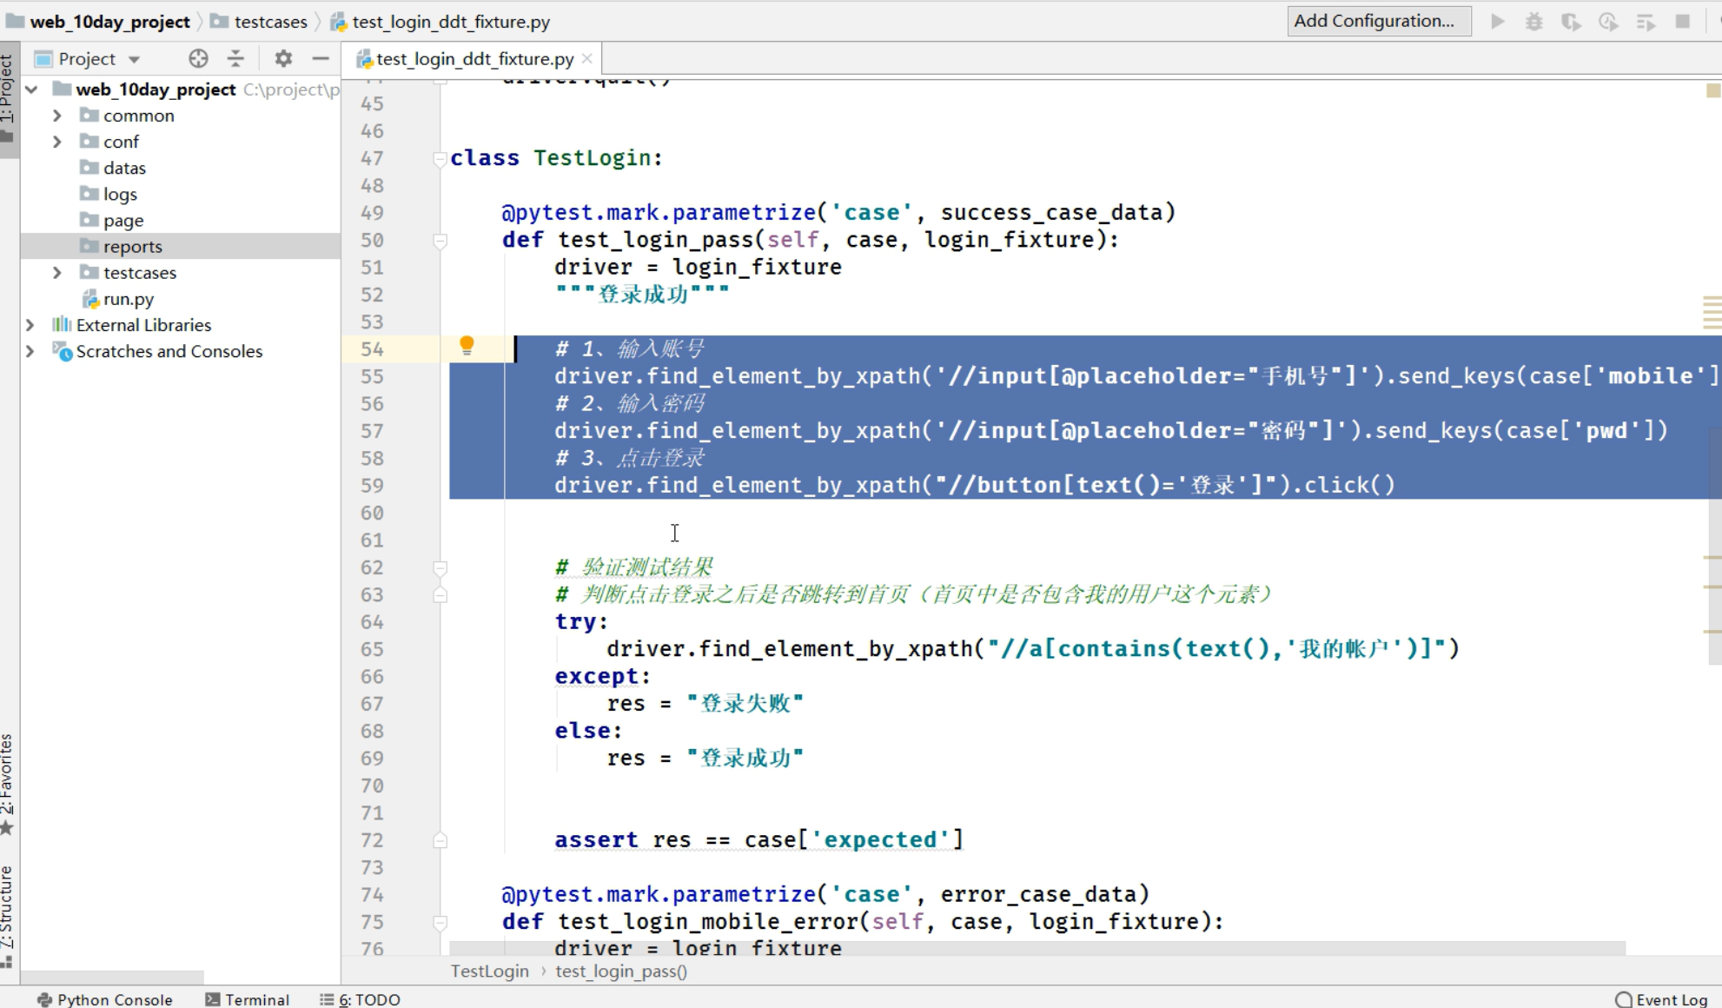Click Locate current file target icon
Image resolution: width=1722 pixels, height=1008 pixels.
[x=198, y=58]
